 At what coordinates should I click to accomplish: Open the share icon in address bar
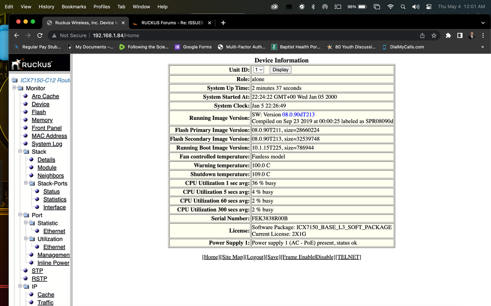422,35
